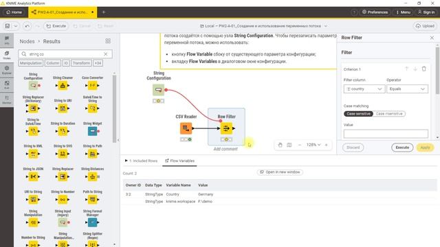Image resolution: width=440 pixels, height=247 pixels.
Task: Select Path to String node icon
Action: click(x=92, y=200)
